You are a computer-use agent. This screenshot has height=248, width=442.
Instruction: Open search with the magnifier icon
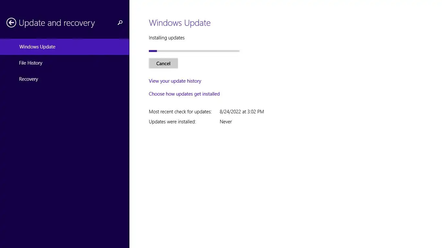[x=120, y=23]
